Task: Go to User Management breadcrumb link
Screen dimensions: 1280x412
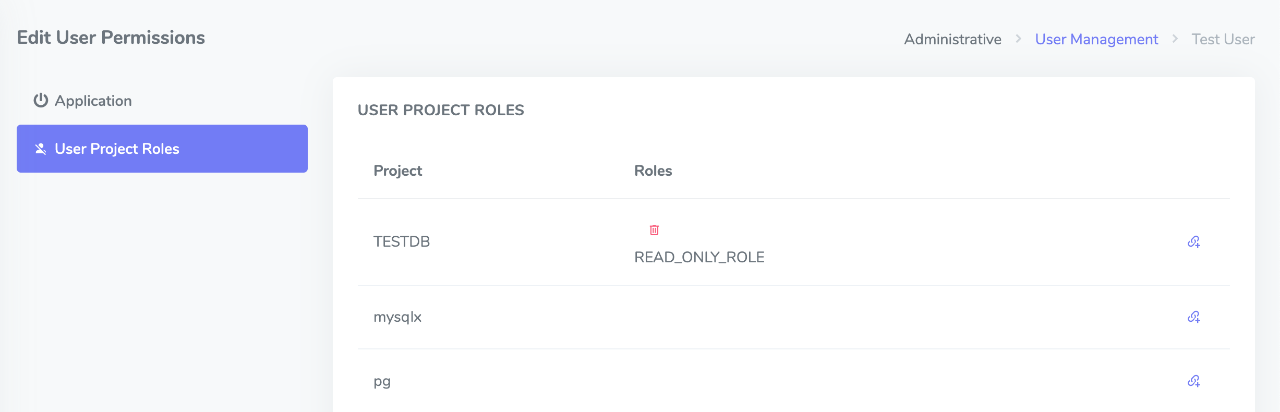Action: click(x=1096, y=39)
